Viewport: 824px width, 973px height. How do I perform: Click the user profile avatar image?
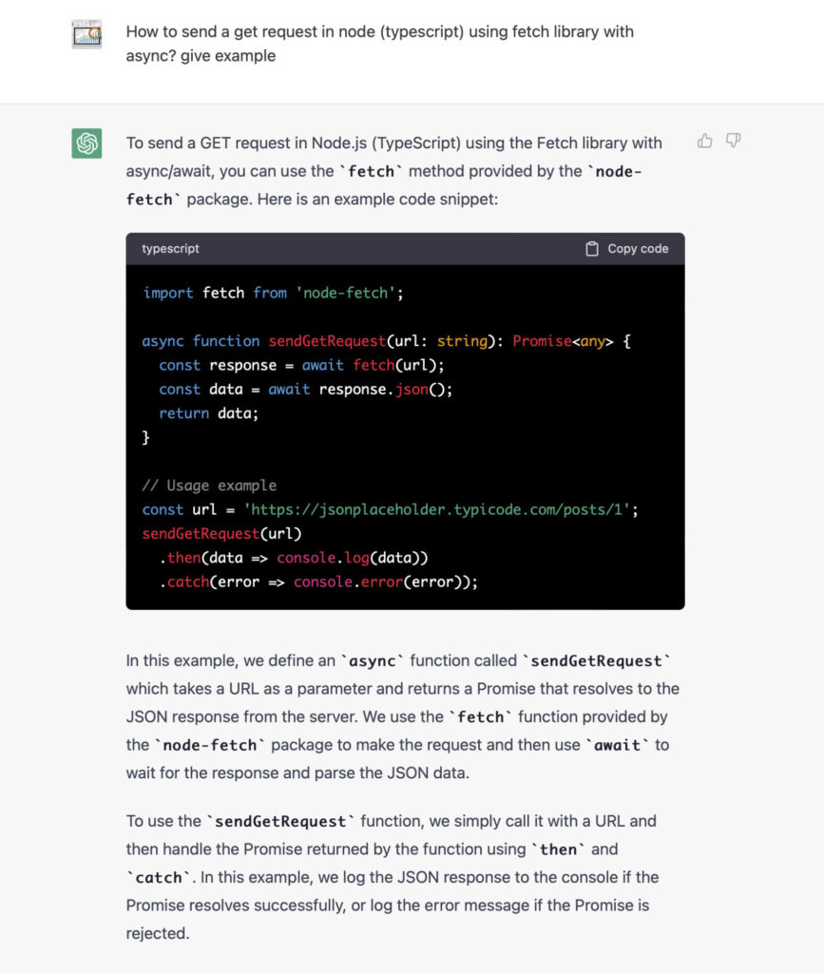click(86, 34)
